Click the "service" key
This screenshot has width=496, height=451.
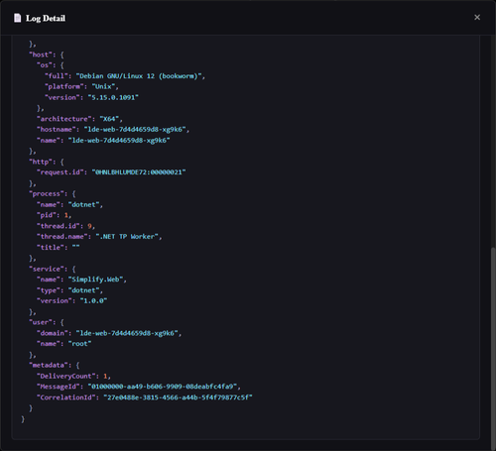tap(47, 269)
